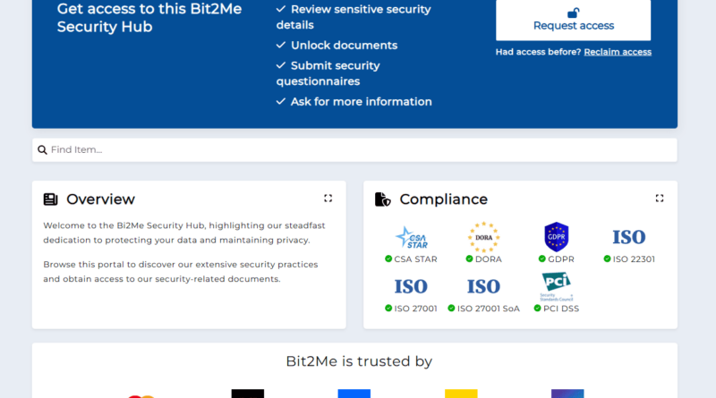Click the Mastercard logo under trusted by
The height and width of the screenshot is (398, 716).
(x=141, y=394)
